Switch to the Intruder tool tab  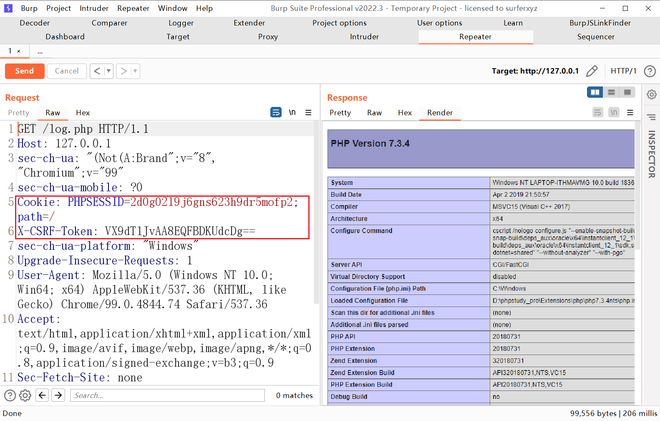click(x=364, y=37)
